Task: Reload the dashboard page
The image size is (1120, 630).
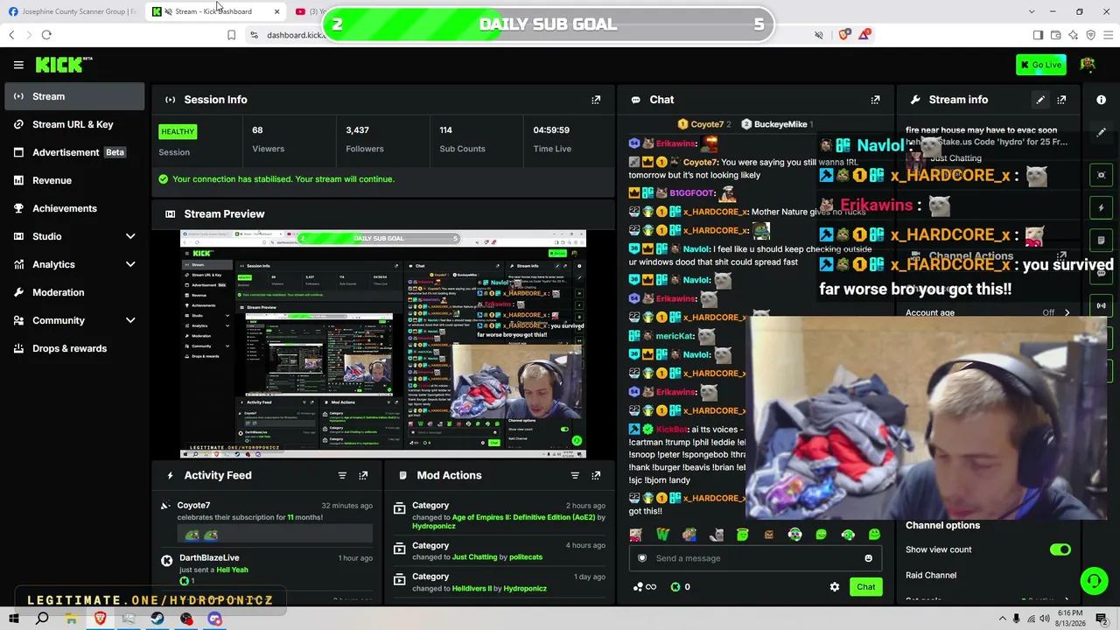Action: click(46, 35)
